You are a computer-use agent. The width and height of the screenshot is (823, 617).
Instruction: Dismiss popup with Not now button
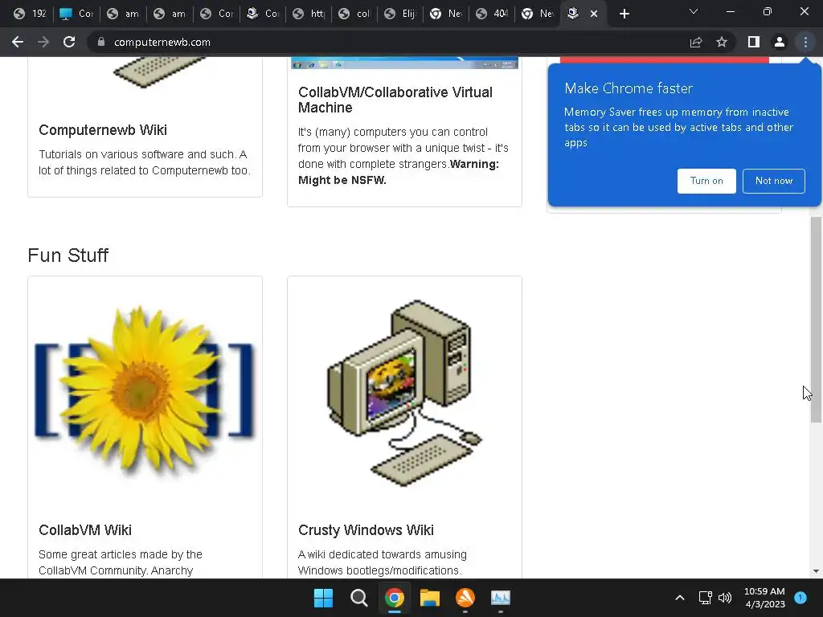click(x=774, y=181)
